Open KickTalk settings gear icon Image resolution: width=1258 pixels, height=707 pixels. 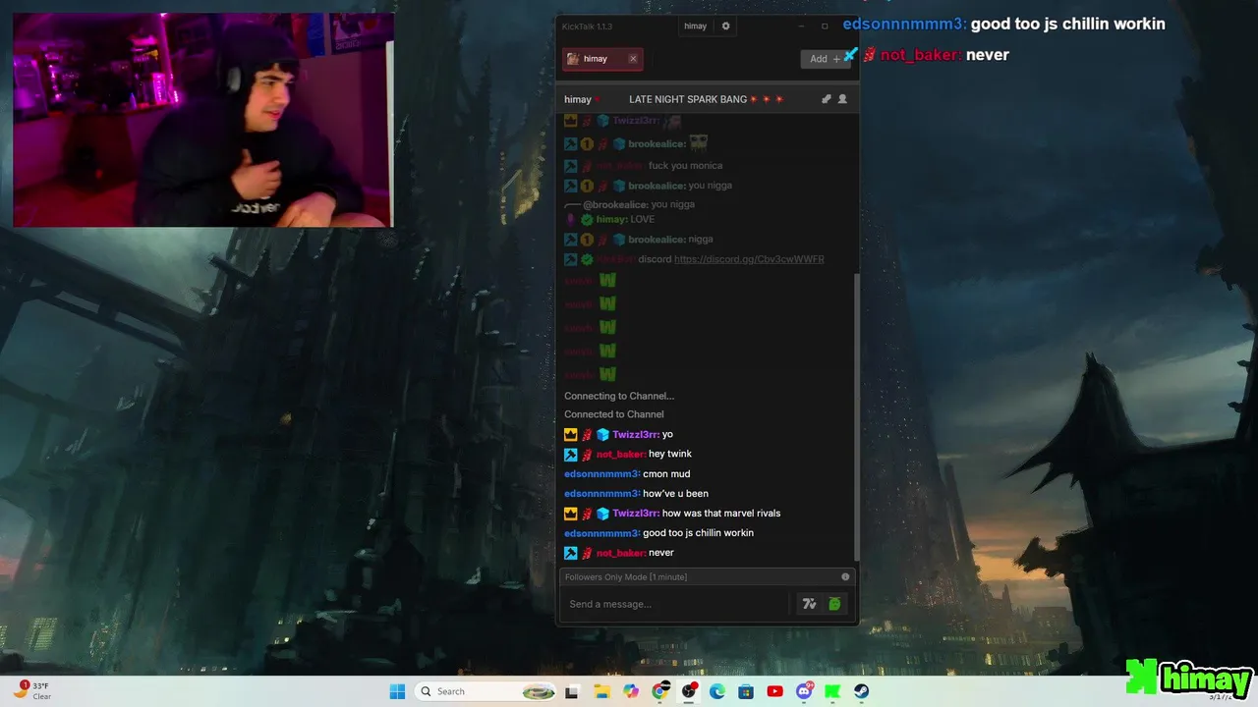coord(726,27)
